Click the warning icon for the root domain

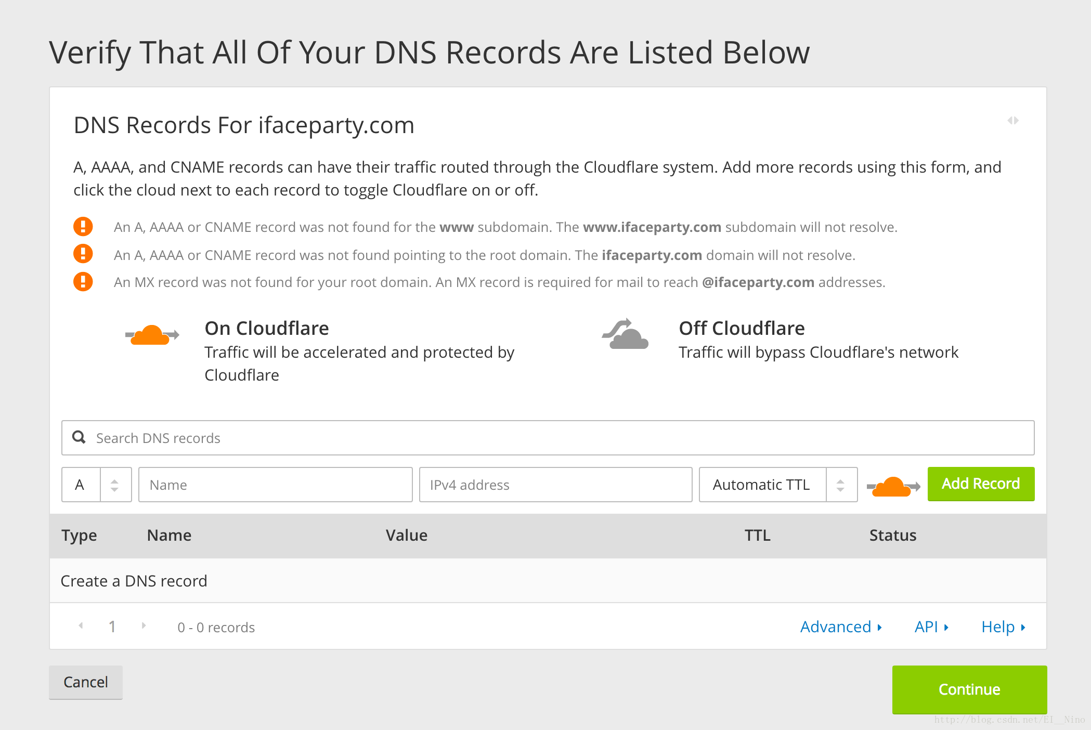pyautogui.click(x=83, y=254)
